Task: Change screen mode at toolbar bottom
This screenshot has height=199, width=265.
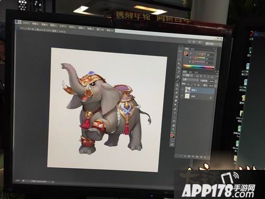Action: click(172, 144)
